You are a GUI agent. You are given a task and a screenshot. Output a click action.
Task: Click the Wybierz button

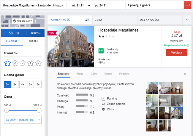[176, 53]
